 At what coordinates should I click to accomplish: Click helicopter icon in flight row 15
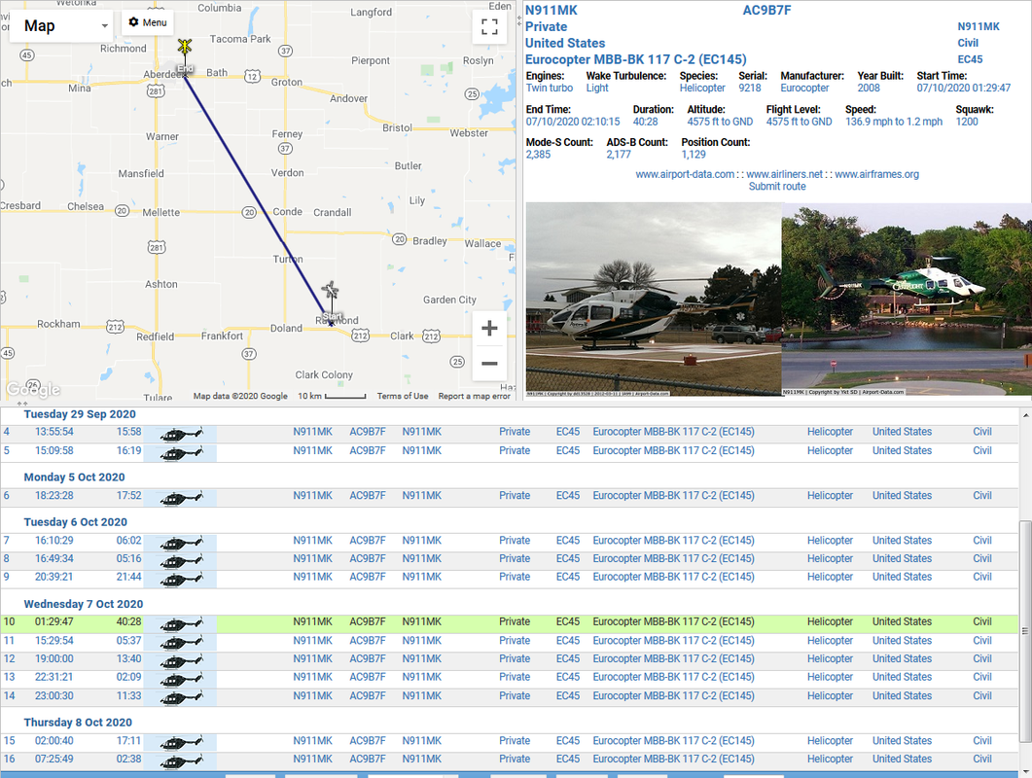tap(181, 742)
